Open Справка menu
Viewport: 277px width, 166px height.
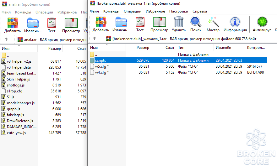tap(200, 11)
